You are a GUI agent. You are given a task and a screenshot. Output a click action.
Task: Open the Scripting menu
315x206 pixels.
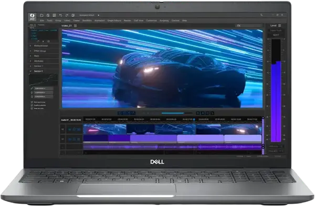tap(164, 20)
